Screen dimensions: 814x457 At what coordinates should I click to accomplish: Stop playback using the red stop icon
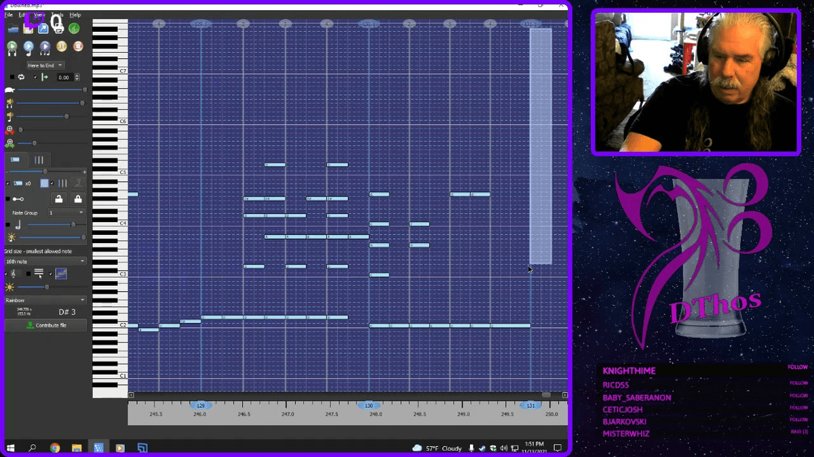pyautogui.click(x=78, y=47)
